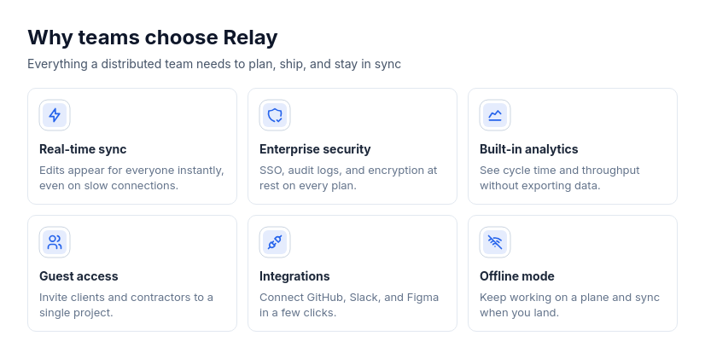The image size is (705, 359).
Task: Click the lightning bolt Real-time sync icon
Action: coord(55,115)
